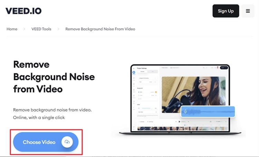Click the microphone icon on waveform
The image size is (259, 157).
(x=185, y=111)
